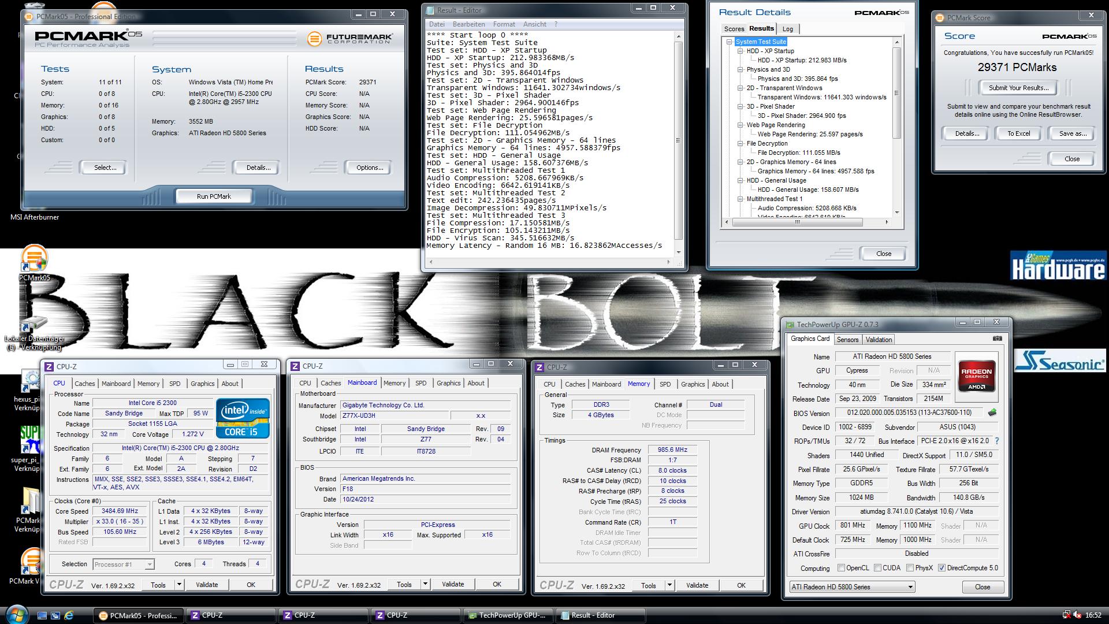Click the Bus Interface question mark in GPU-Z
This screenshot has width=1109, height=624.
click(x=997, y=441)
